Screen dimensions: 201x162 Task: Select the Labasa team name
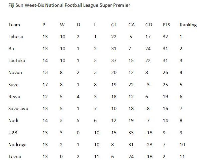pos(16,37)
